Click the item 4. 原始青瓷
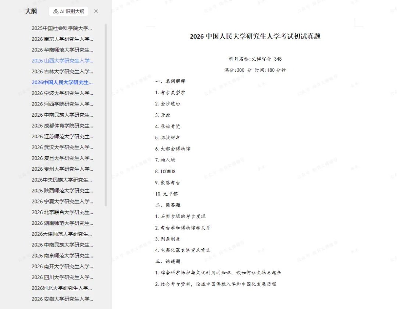Screen dimensions: 397x309 (168, 127)
